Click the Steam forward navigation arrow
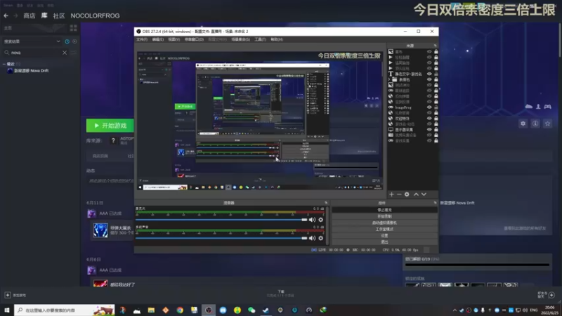 coord(15,15)
